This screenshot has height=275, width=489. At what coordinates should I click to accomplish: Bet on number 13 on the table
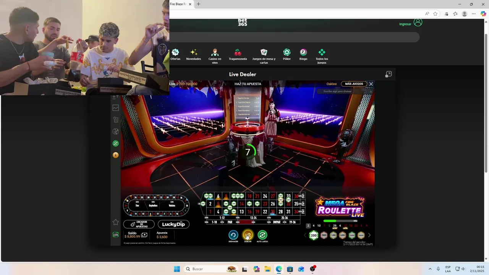(241, 212)
